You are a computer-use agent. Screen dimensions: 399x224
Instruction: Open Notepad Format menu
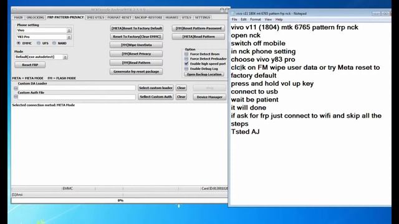pos(256,19)
